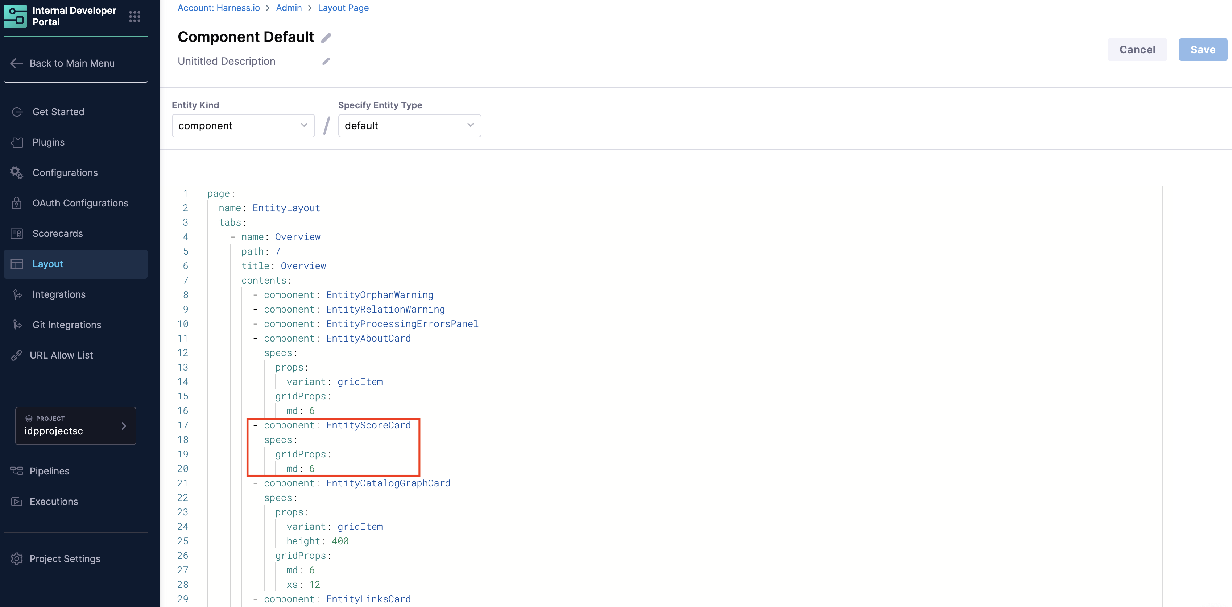Follow the Admin breadcrumb link
The height and width of the screenshot is (607, 1232).
pos(288,8)
